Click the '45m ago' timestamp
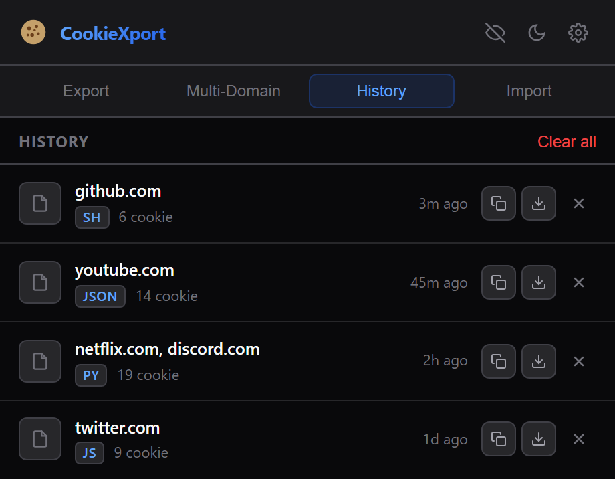 (439, 283)
